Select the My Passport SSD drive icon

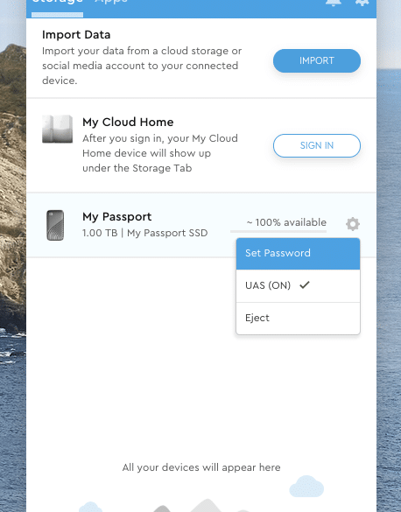pos(55,225)
